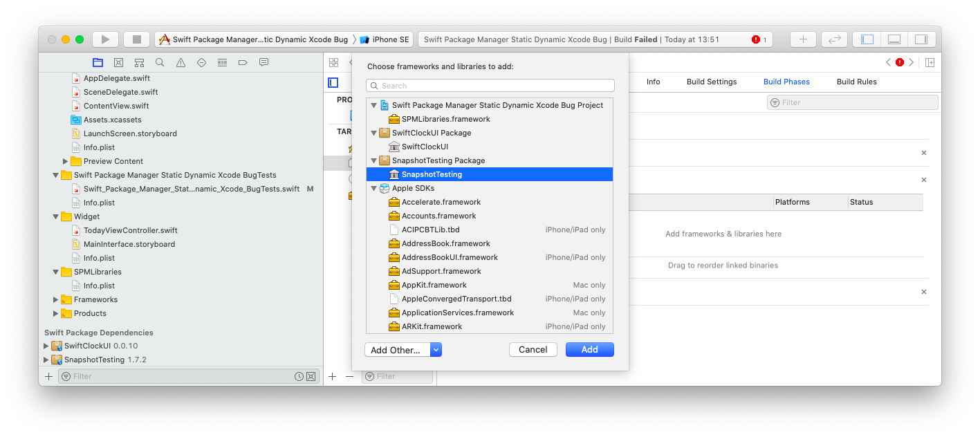Select the highlighted SnapshotTesting library row
Screen dimensions: 980x437
490,174
